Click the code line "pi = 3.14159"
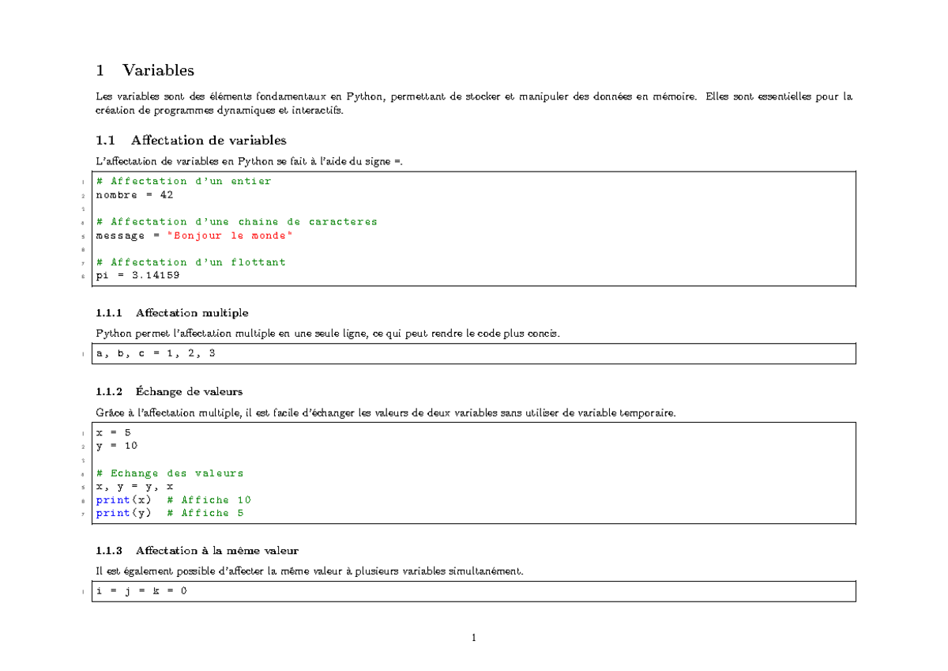The image size is (948, 671). click(137, 275)
